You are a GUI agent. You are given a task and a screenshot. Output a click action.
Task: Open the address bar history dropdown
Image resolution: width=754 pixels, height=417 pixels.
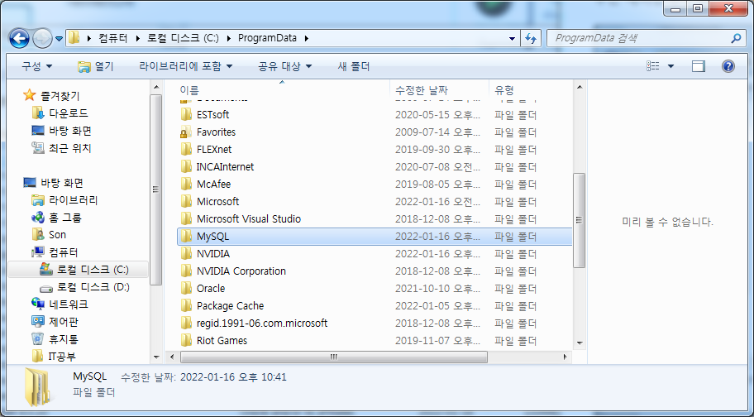[512, 39]
